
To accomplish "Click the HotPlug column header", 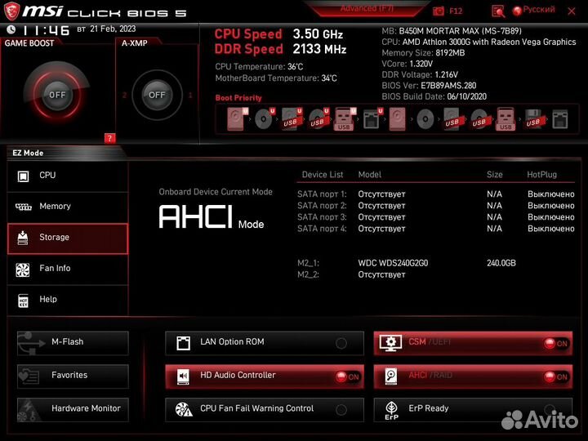I will pyautogui.click(x=542, y=175).
